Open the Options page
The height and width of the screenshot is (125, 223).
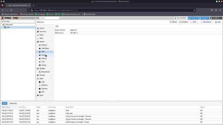[x=44, y=58]
